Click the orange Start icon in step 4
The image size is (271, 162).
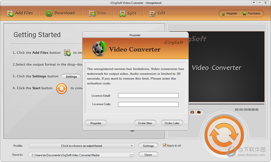(61, 89)
